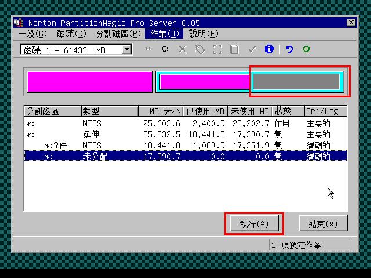Image resolution: width=371 pixels, height=278 pixels.
Task: Open partition info with blue i icon
Action: tap(269, 49)
